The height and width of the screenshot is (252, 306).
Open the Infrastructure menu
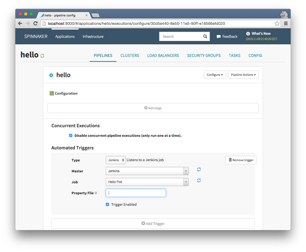point(93,36)
